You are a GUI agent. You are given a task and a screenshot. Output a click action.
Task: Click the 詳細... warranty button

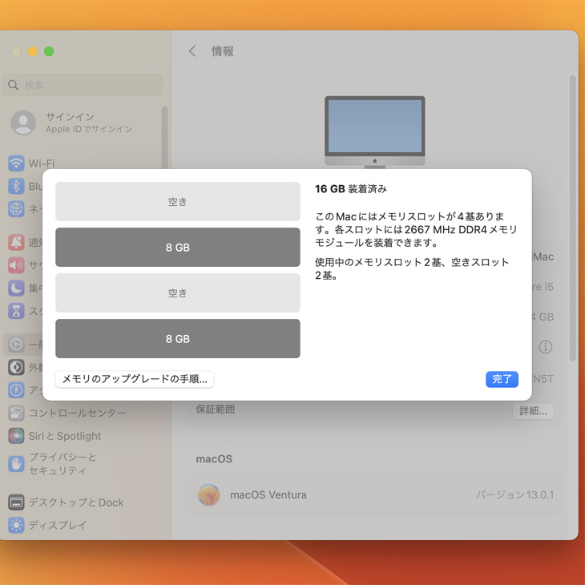[x=533, y=411]
